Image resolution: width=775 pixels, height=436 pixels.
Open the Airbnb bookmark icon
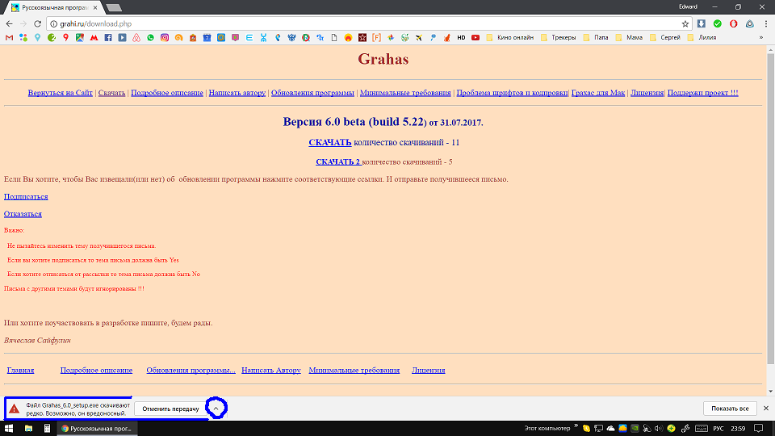tap(136, 38)
